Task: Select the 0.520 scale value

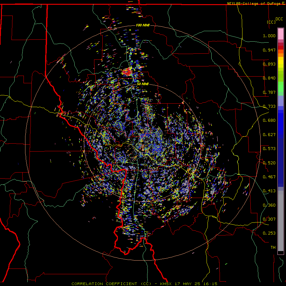Action: (269, 163)
